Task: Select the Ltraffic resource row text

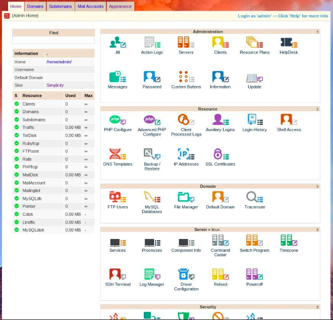Action: pyautogui.click(x=29, y=222)
